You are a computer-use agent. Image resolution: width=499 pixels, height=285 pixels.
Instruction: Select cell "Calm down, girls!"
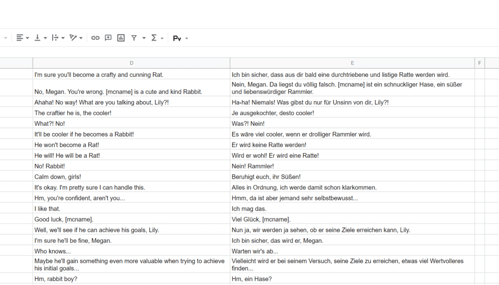tap(132, 176)
